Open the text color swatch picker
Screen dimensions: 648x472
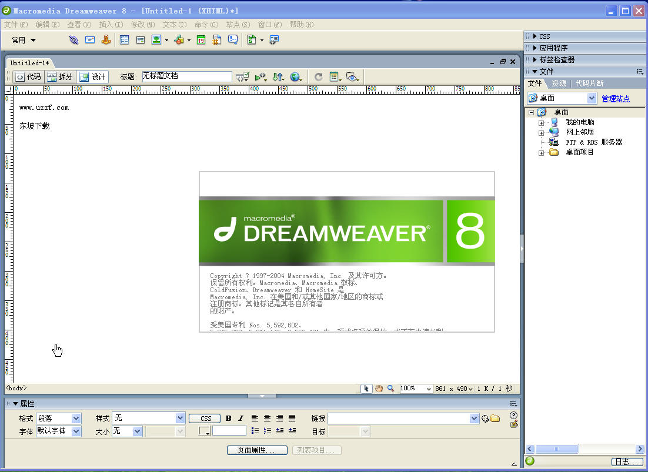pos(204,431)
